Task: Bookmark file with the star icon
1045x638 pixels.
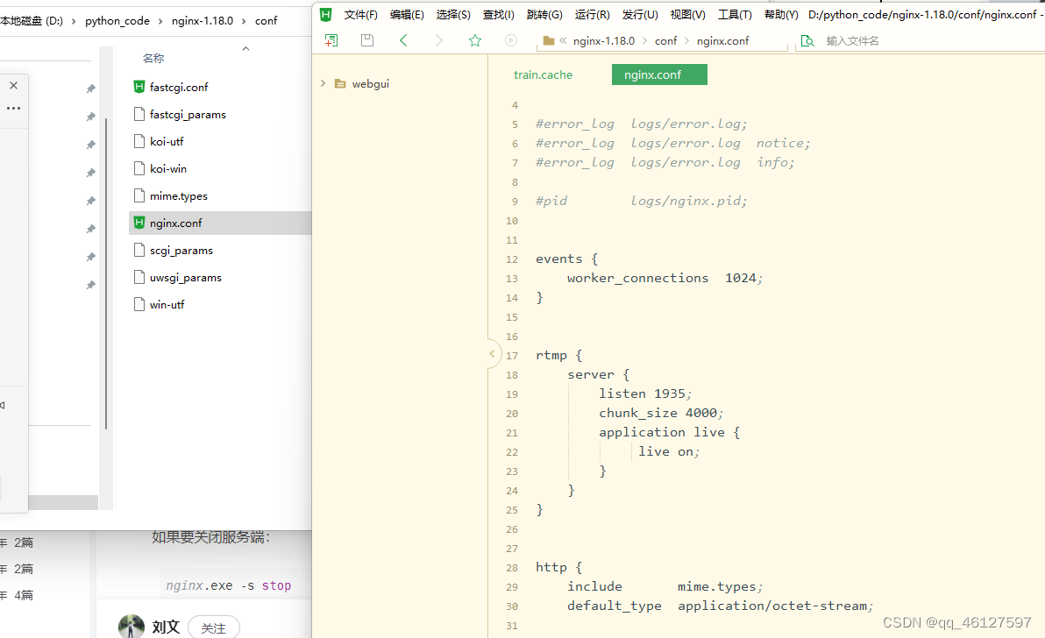Action: click(474, 40)
